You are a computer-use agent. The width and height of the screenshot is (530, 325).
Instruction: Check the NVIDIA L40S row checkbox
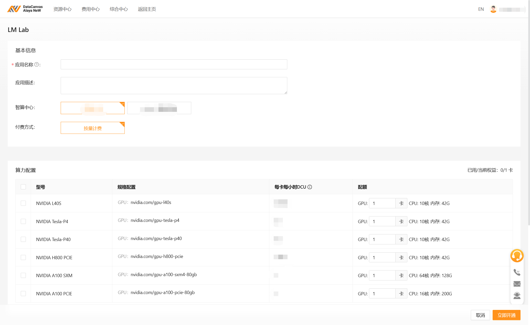(x=23, y=203)
